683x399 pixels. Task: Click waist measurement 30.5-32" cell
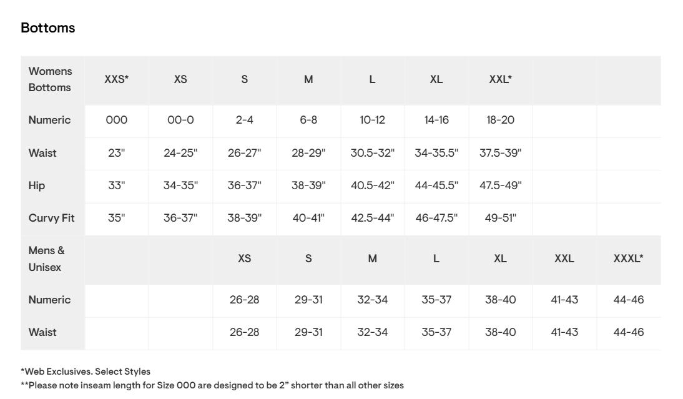point(372,154)
